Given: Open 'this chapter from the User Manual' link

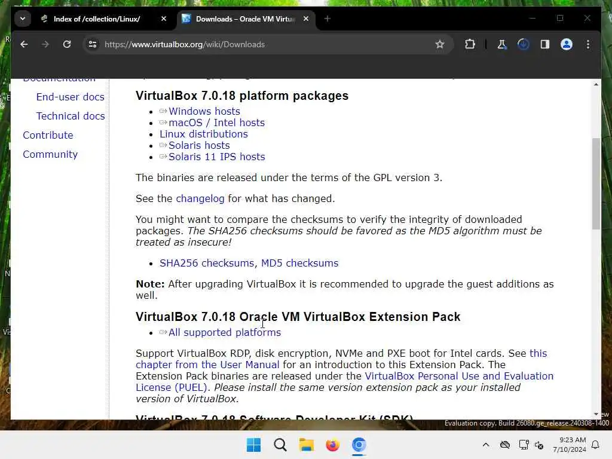Looking at the screenshot, I should [207, 365].
